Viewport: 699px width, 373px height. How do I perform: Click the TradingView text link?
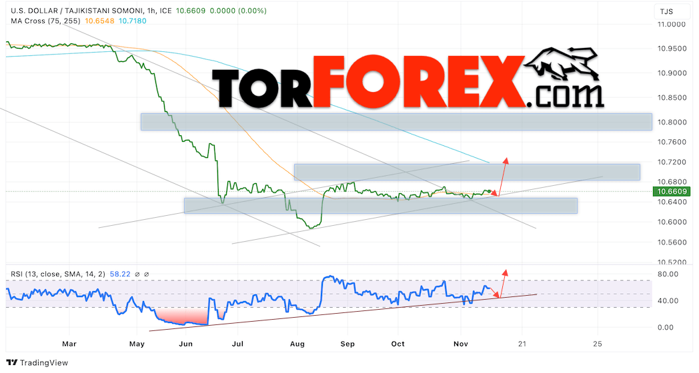click(39, 362)
